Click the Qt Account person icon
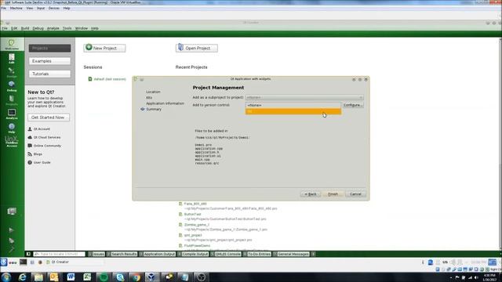Image resolution: width=502 pixels, height=282 pixels. pyautogui.click(x=30, y=128)
